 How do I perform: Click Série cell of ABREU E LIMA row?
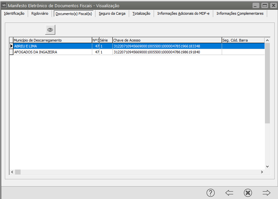click(106, 46)
